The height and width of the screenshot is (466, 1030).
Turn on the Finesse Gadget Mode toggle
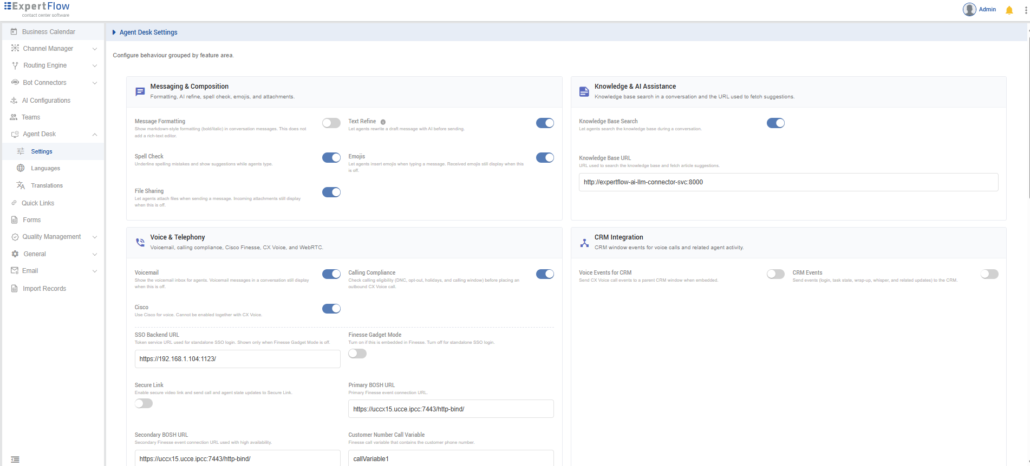[x=357, y=354]
